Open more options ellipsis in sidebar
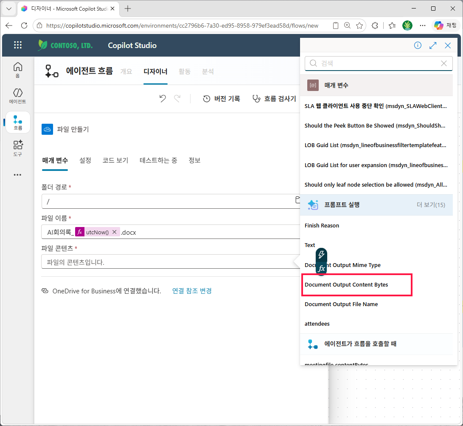Viewport: 463px width, 426px height. pyautogui.click(x=17, y=175)
